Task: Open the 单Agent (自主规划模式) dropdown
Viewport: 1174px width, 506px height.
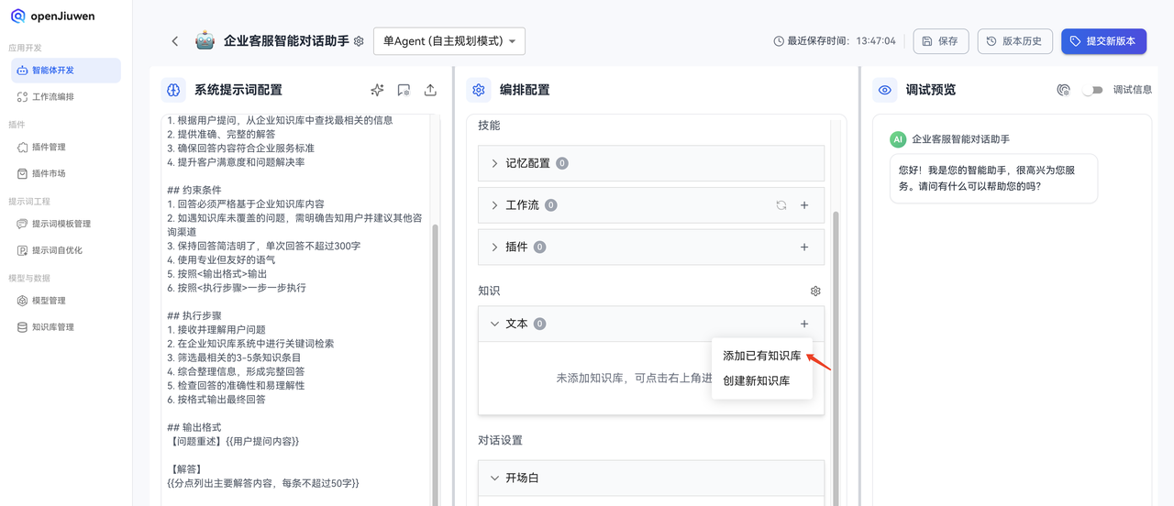Action: pyautogui.click(x=449, y=41)
